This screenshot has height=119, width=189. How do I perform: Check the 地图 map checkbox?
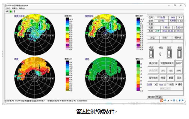pos(167,85)
